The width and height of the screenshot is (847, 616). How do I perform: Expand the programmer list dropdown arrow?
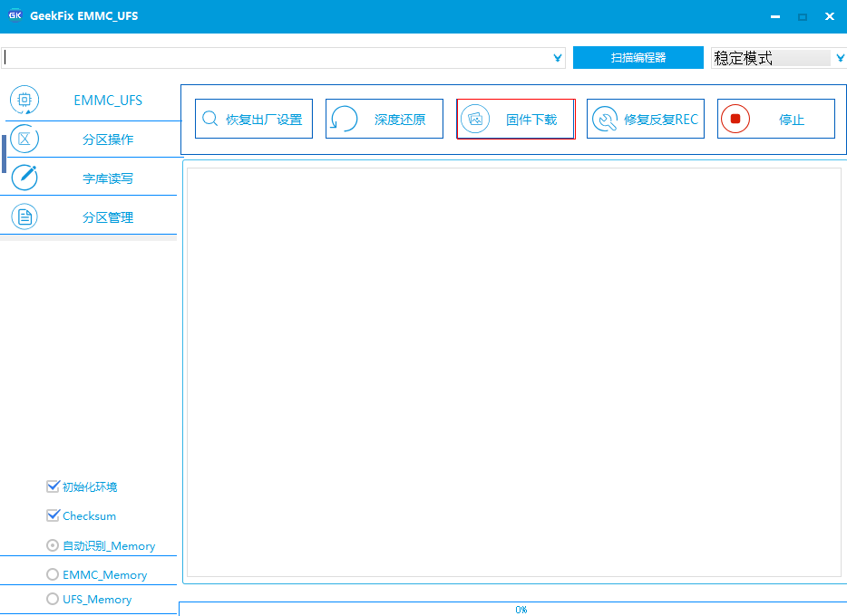click(x=557, y=58)
